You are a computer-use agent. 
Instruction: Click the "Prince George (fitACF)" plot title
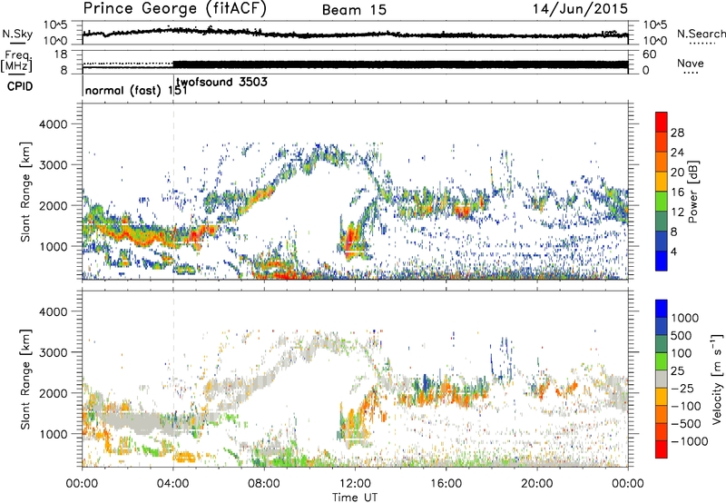[x=175, y=8]
